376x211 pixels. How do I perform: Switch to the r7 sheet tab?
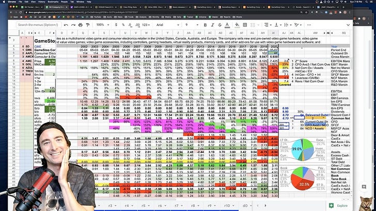pyautogui.click(x=178, y=205)
